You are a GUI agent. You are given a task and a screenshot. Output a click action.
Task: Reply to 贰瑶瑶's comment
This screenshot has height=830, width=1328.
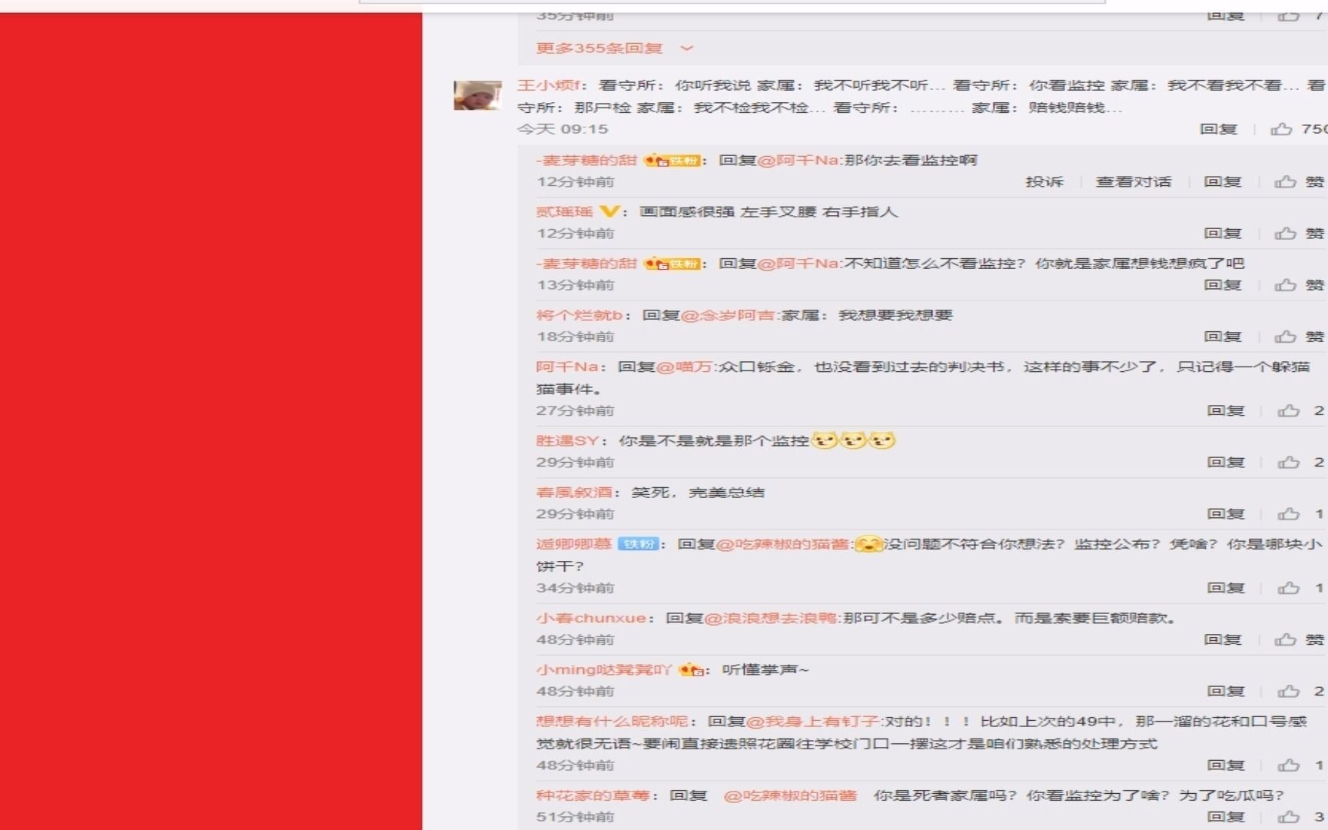[1223, 232]
